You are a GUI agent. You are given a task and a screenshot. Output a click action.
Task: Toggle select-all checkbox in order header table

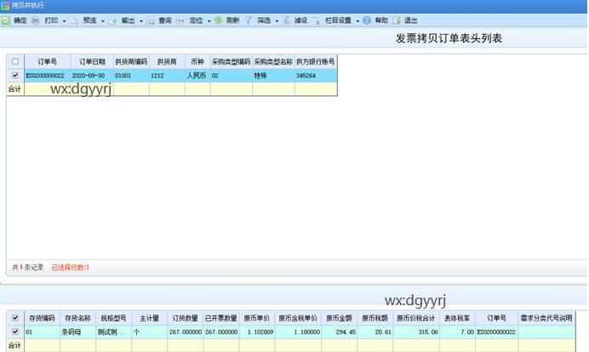[14, 62]
